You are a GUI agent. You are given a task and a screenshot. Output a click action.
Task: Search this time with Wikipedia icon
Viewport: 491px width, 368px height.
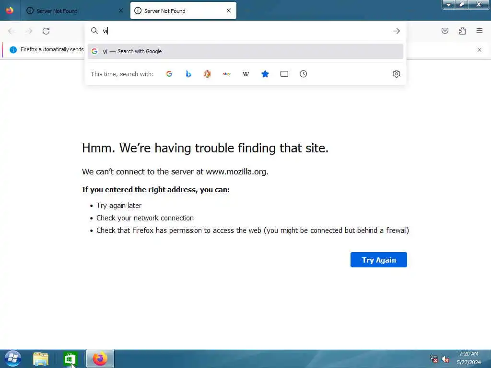pos(246,74)
